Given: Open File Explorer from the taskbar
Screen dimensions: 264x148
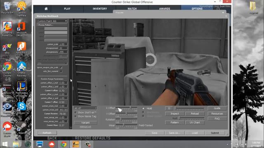Looking at the screenshot, I should (x=16, y=144).
